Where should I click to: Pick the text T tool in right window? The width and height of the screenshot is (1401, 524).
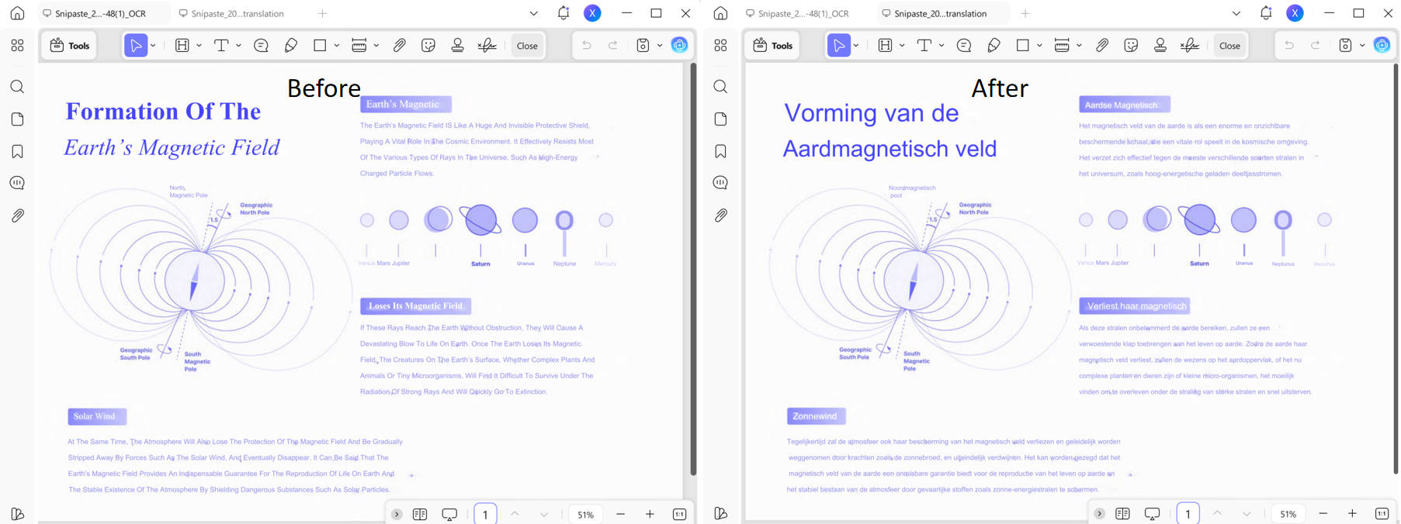tap(924, 46)
